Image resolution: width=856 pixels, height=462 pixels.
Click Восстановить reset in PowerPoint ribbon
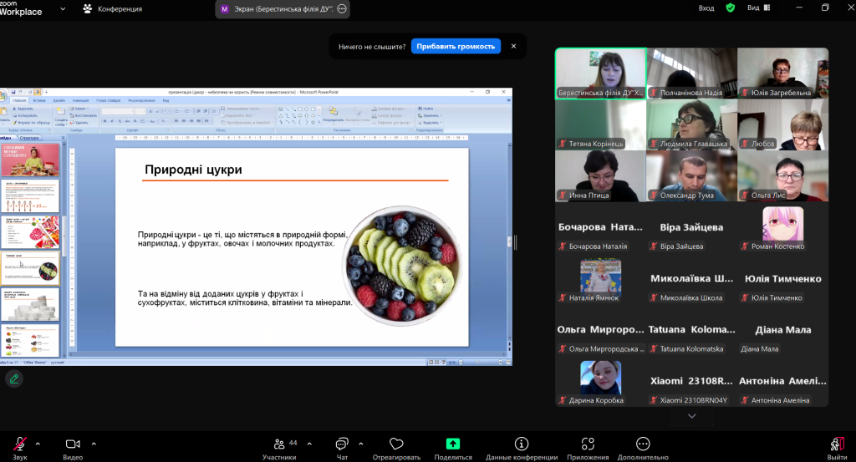point(84,115)
